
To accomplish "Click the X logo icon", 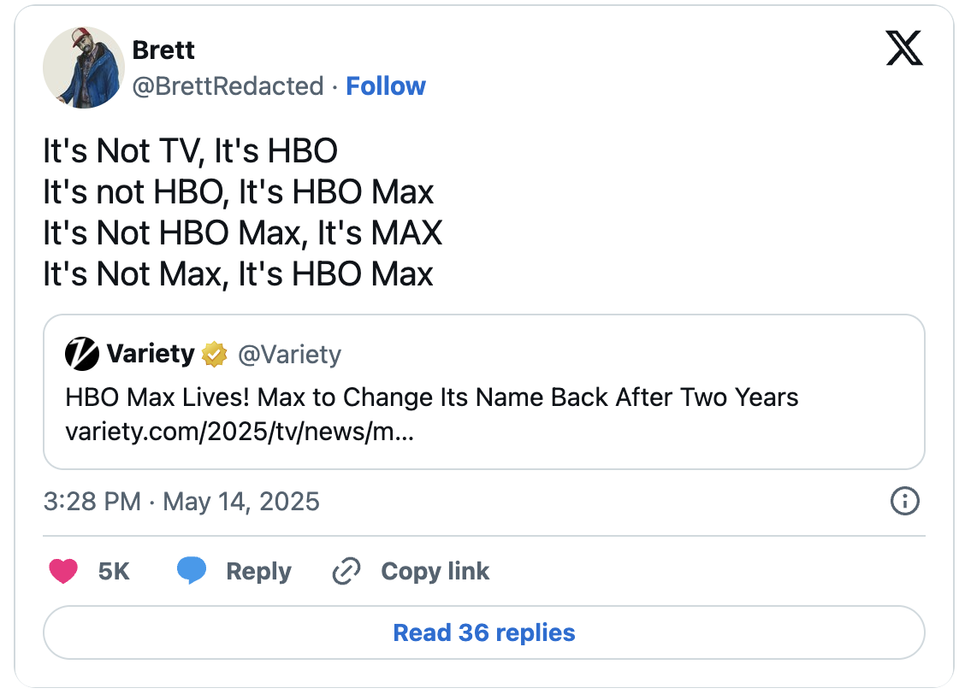I will click(904, 49).
